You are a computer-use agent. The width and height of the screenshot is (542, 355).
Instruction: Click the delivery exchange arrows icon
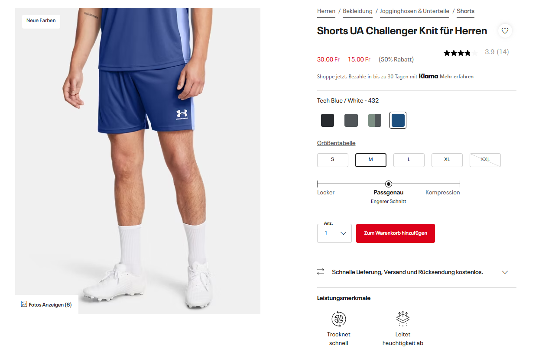[x=321, y=272]
